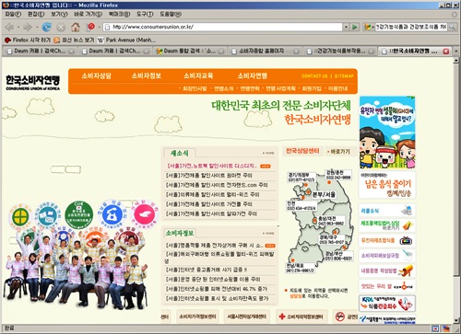Click the browser search input field
Screen dimensions: 461x334
(x=411, y=27)
